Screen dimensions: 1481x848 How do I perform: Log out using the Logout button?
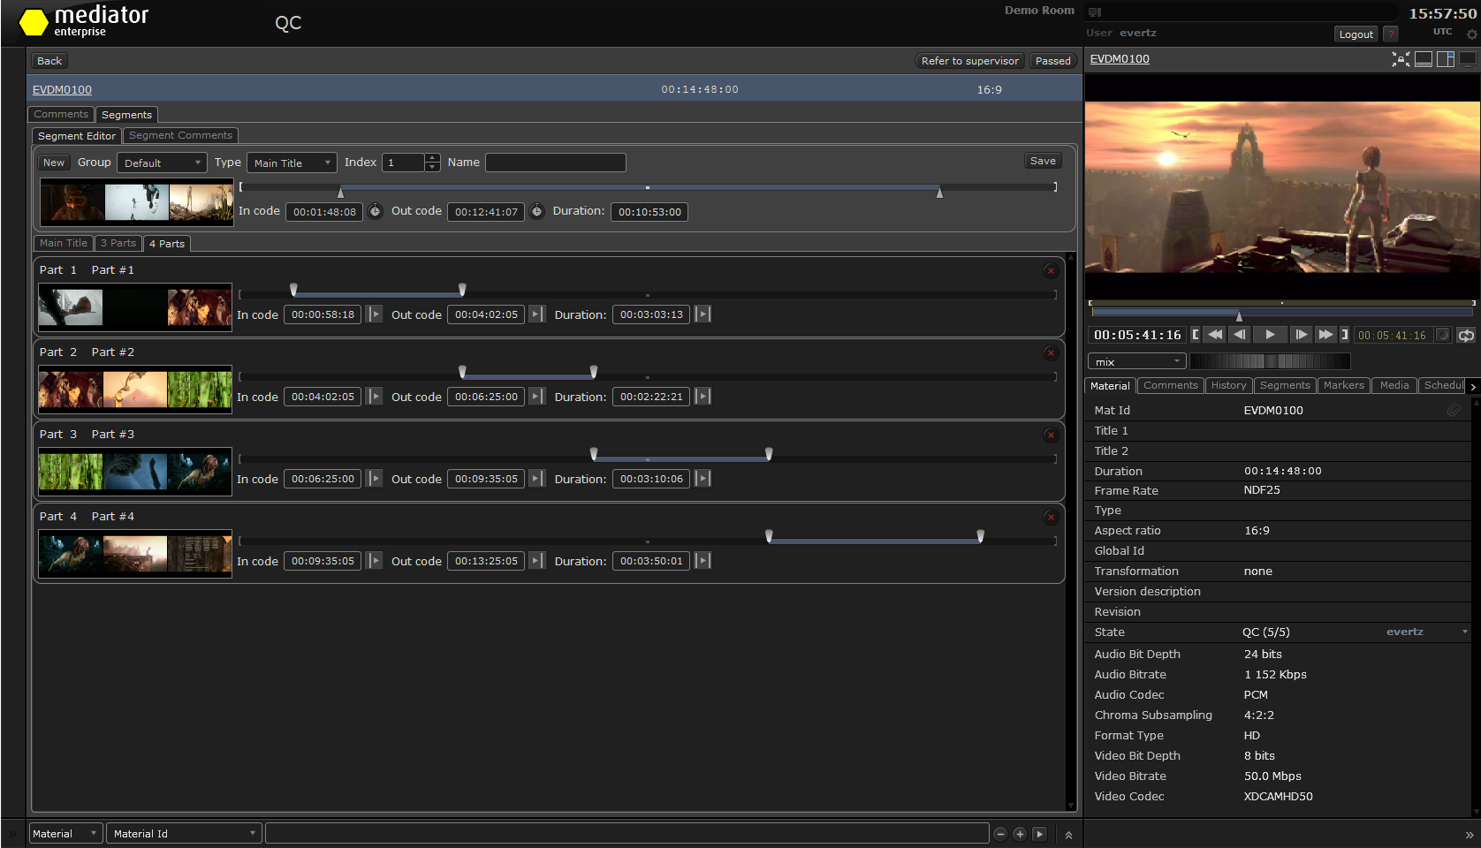[x=1356, y=34]
